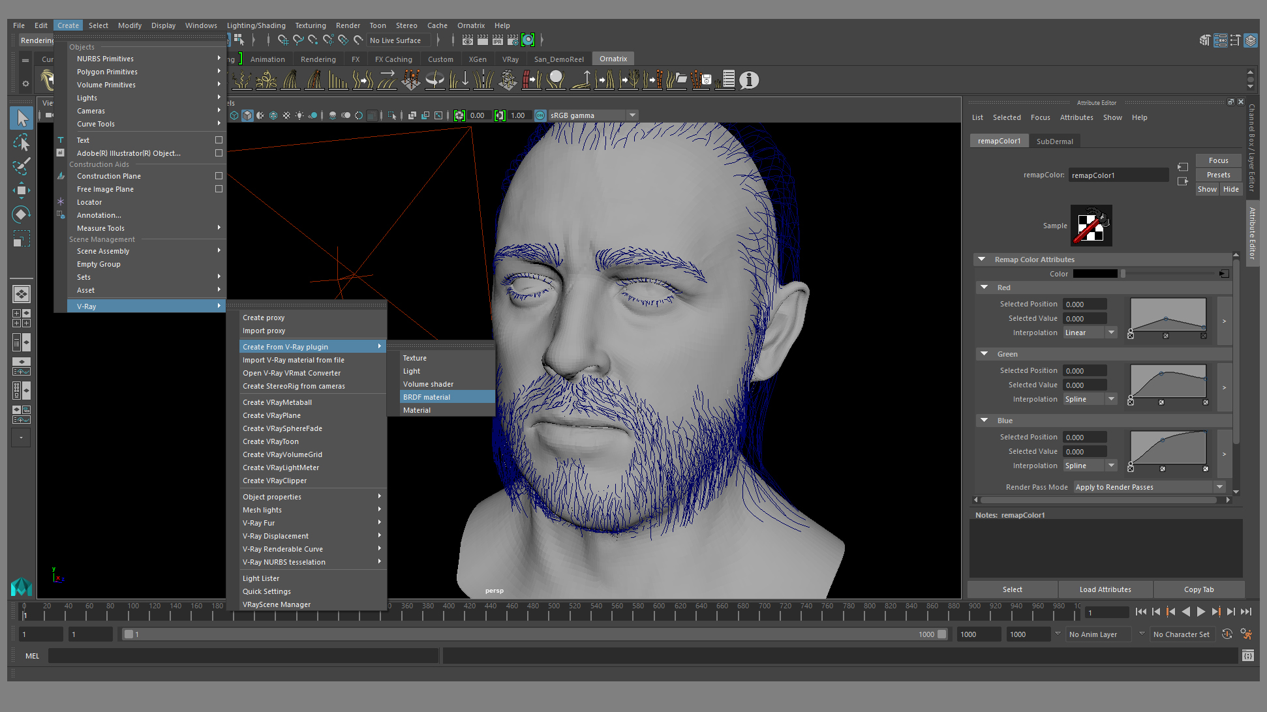The width and height of the screenshot is (1267, 712).
Task: Click the Red Selected Position field
Action: (1084, 304)
